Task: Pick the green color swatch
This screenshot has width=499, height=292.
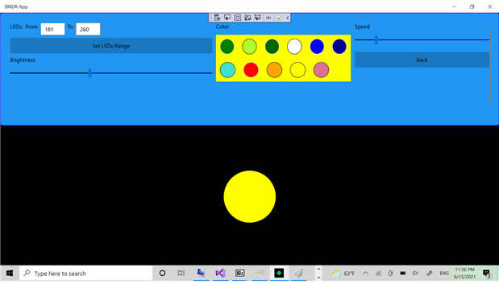Action: pyautogui.click(x=227, y=47)
